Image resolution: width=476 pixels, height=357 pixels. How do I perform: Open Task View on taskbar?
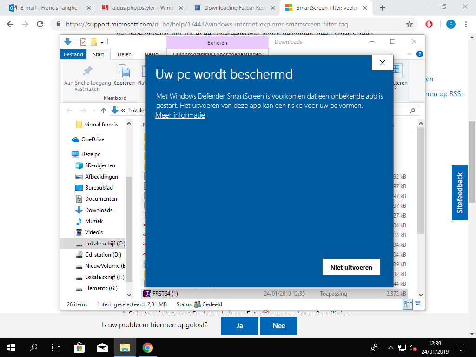coord(56,348)
